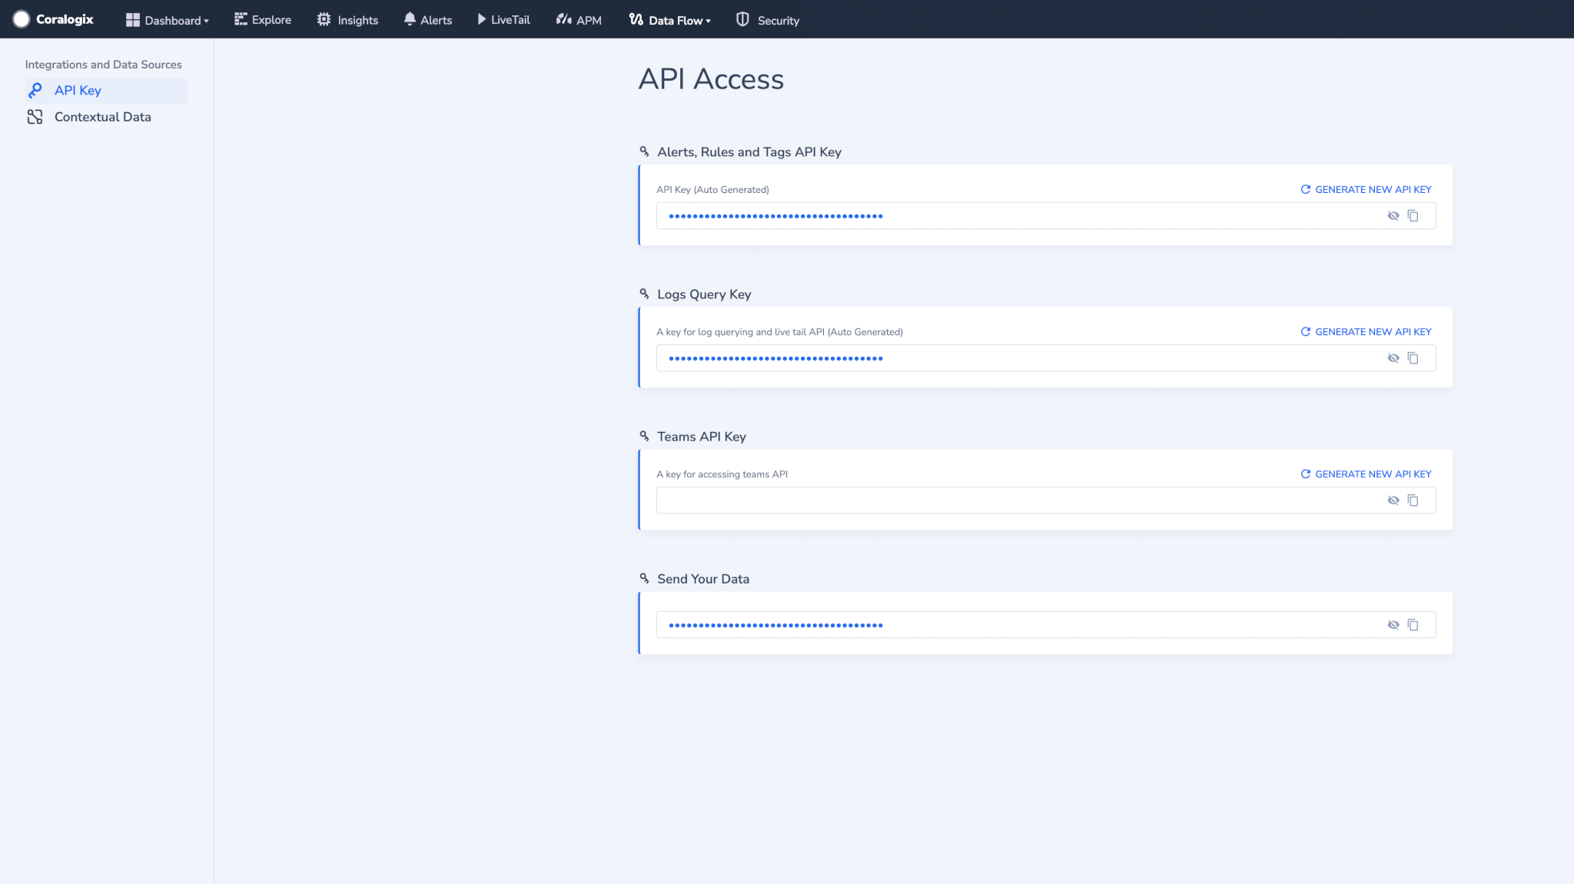Toggle visibility of Teams API Key
The image size is (1574, 884).
(x=1393, y=500)
